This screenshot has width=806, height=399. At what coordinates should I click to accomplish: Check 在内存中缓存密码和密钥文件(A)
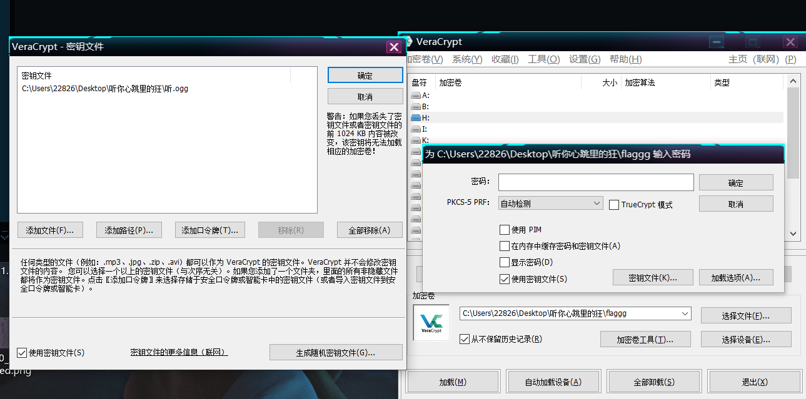click(505, 246)
